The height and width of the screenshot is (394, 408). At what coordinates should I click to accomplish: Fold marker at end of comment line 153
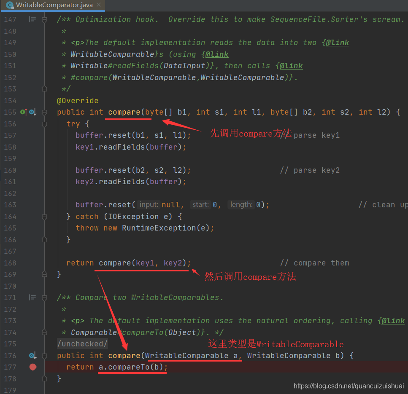(x=44, y=89)
